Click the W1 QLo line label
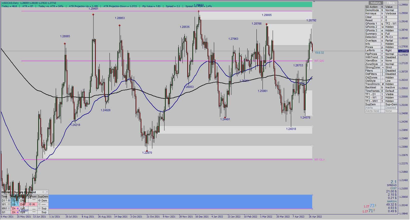This screenshot has height=220, width=410. click(319, 159)
